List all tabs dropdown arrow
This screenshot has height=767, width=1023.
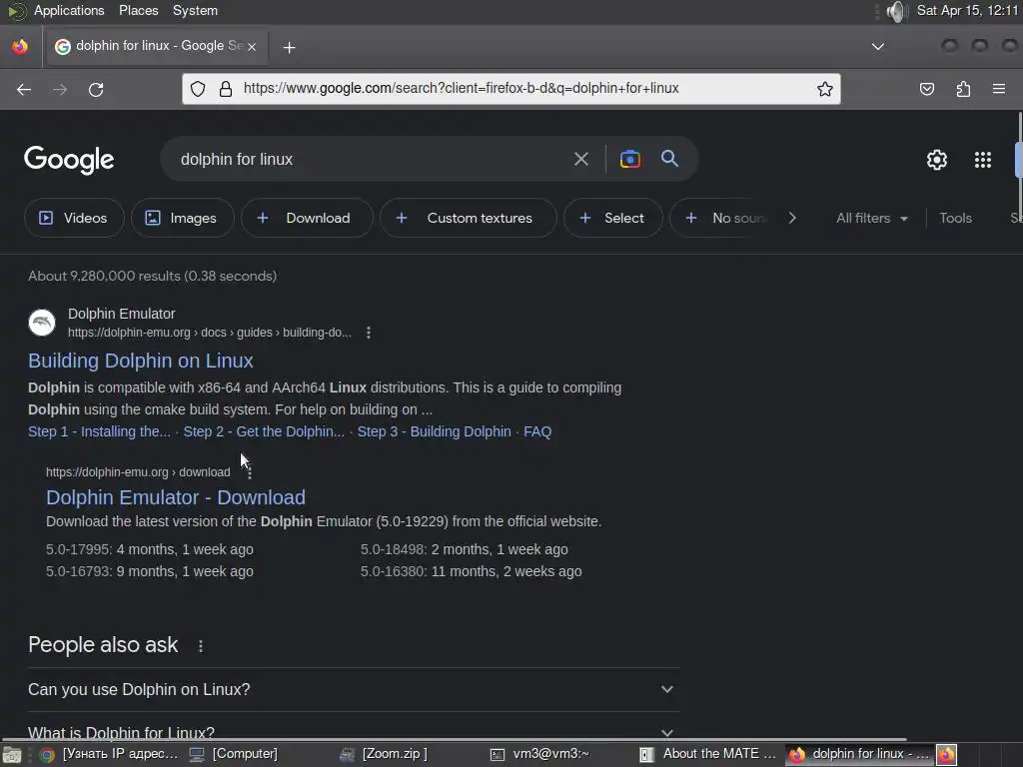coord(878,47)
